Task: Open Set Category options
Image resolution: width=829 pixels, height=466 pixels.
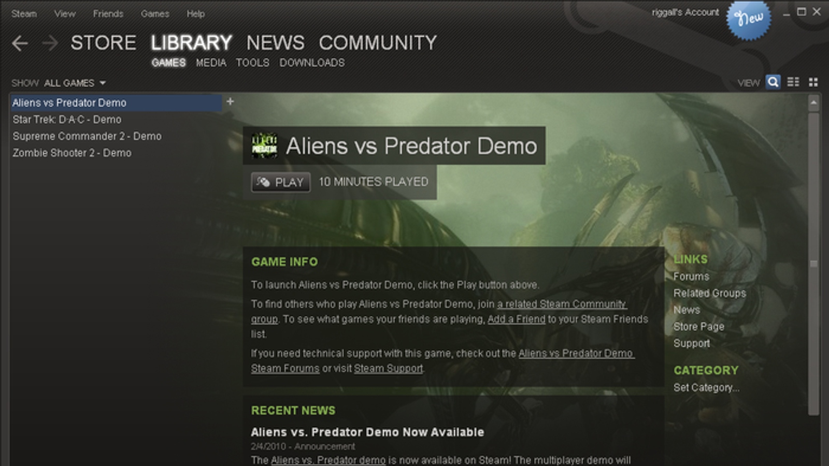Action: click(x=706, y=387)
